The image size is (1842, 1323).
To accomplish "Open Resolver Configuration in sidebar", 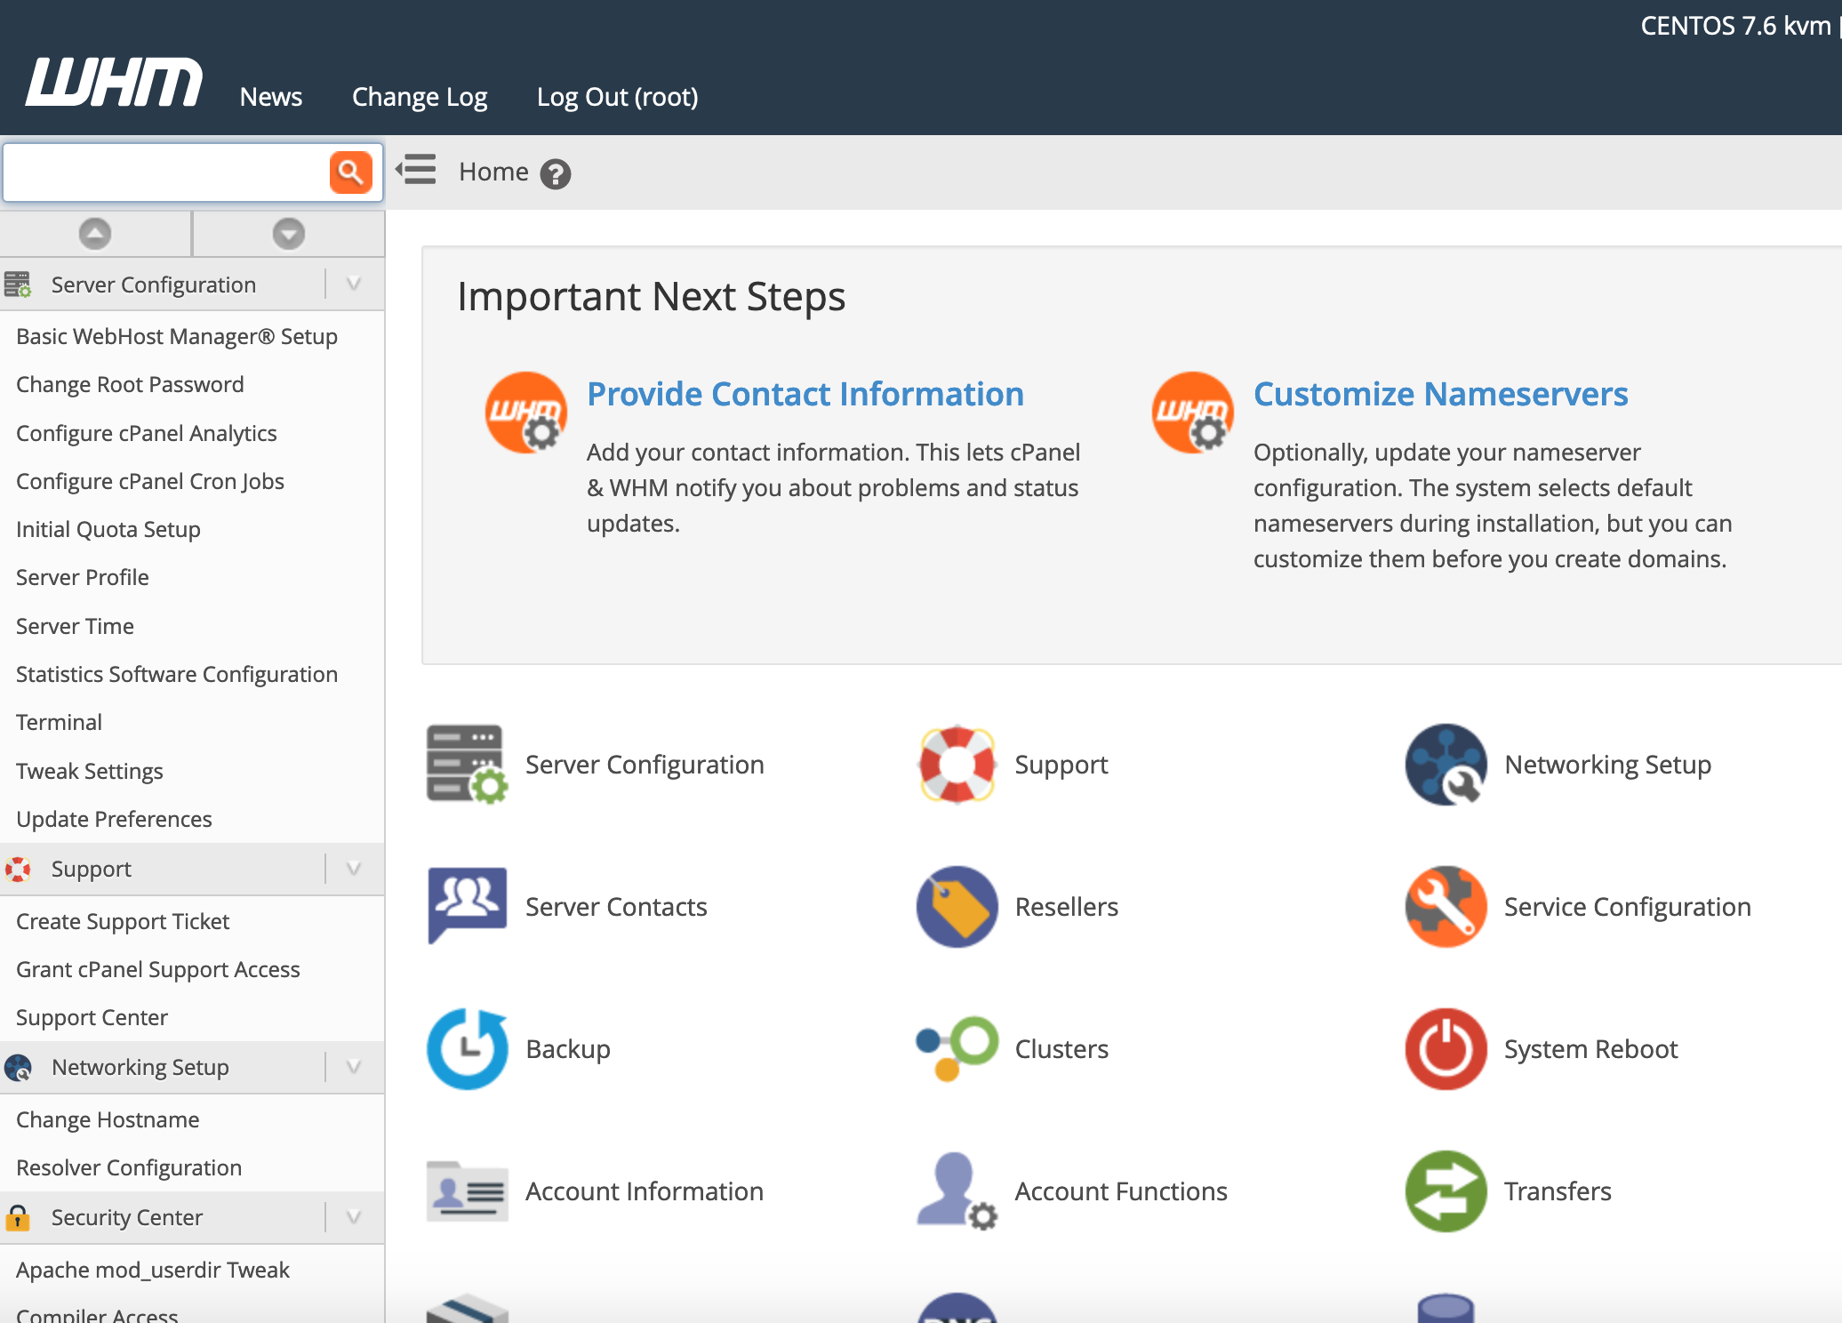I will tap(129, 1167).
